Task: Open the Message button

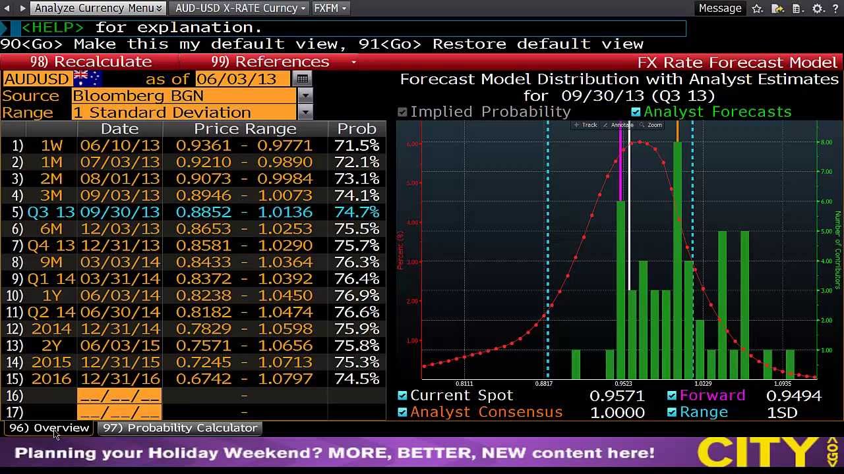Action: (x=720, y=8)
